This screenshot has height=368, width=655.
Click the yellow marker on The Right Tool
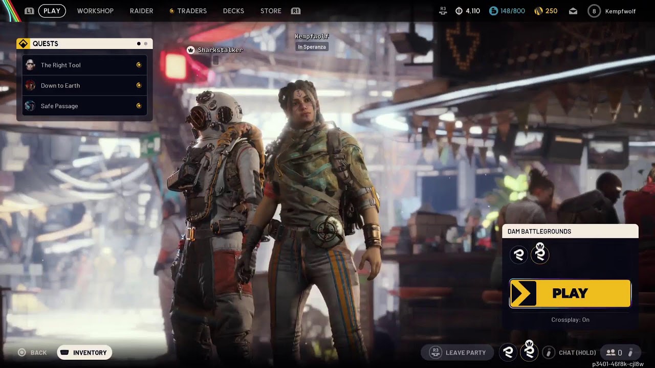click(x=139, y=65)
